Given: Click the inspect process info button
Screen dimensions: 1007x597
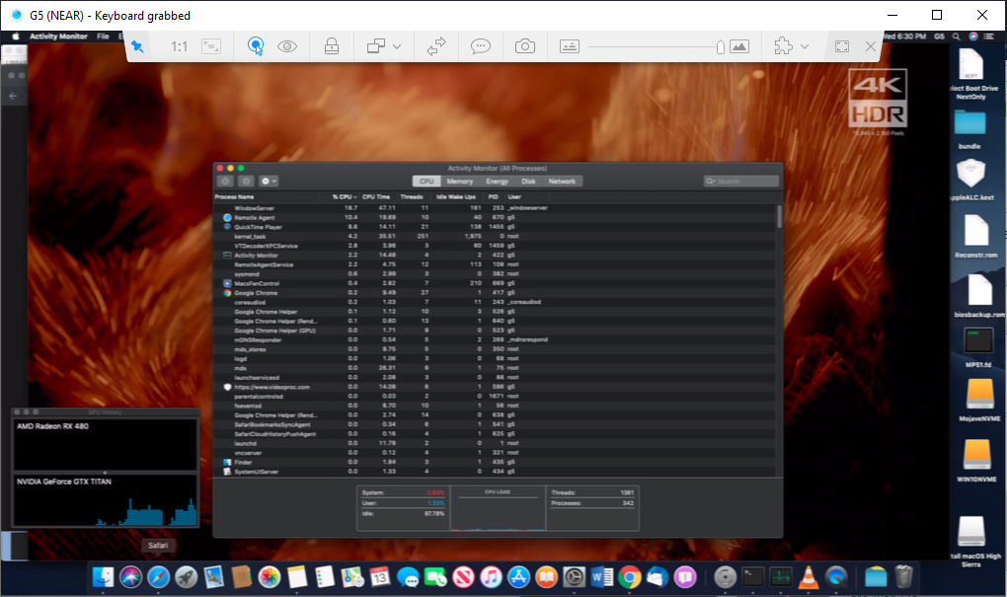Looking at the screenshot, I should (246, 181).
